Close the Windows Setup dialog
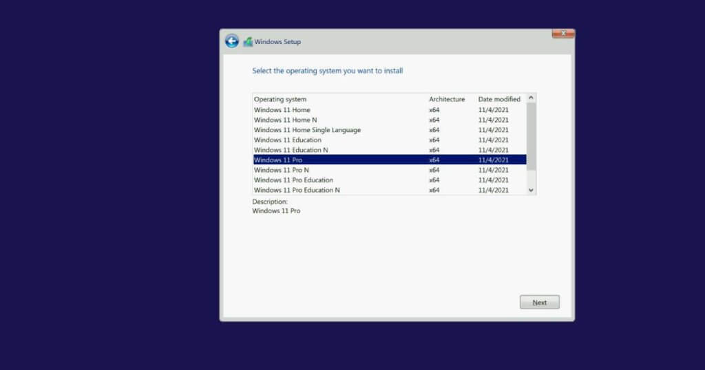 pos(562,33)
